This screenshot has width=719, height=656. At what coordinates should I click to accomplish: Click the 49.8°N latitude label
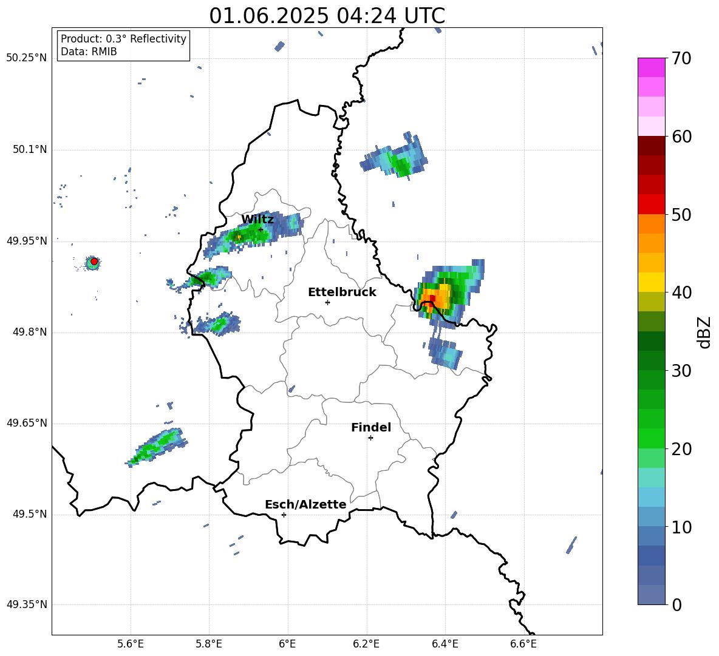30,332
